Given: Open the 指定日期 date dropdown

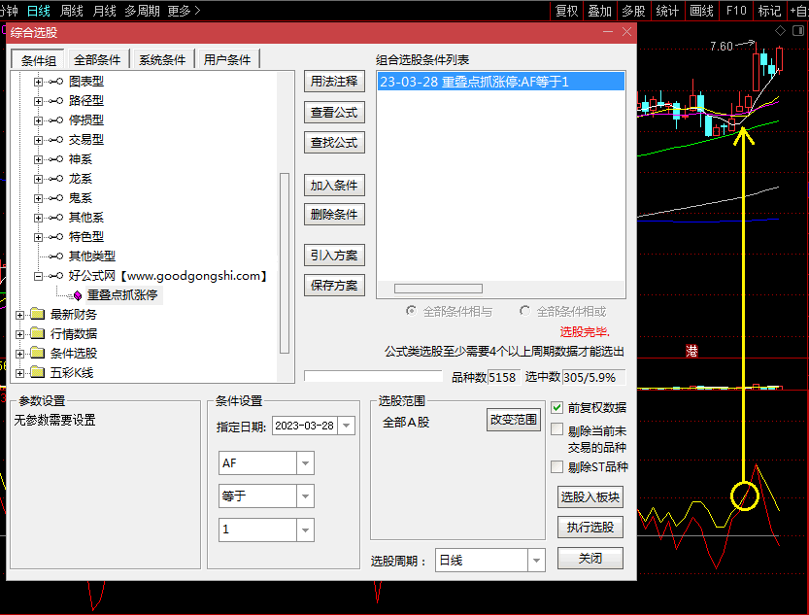Looking at the screenshot, I should 346,426.
